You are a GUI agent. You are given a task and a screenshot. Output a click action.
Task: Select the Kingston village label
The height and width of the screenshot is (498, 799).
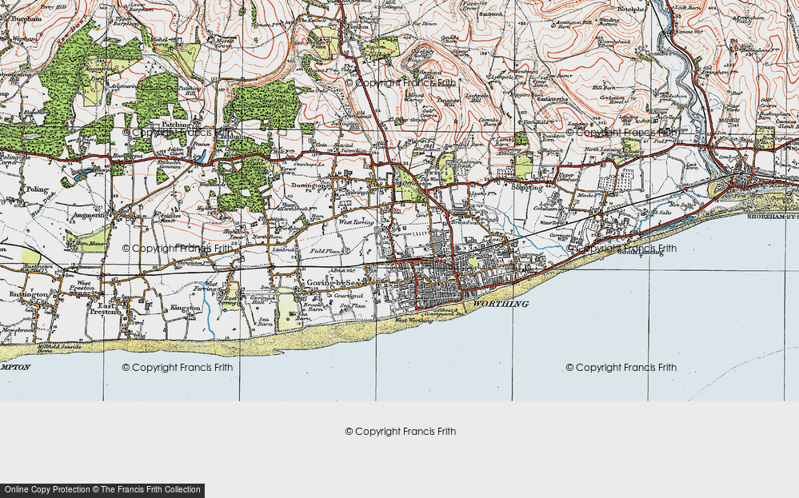pos(185,309)
